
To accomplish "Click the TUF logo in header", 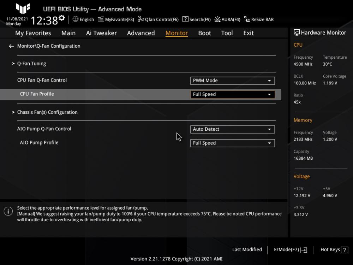I will pos(23,8).
